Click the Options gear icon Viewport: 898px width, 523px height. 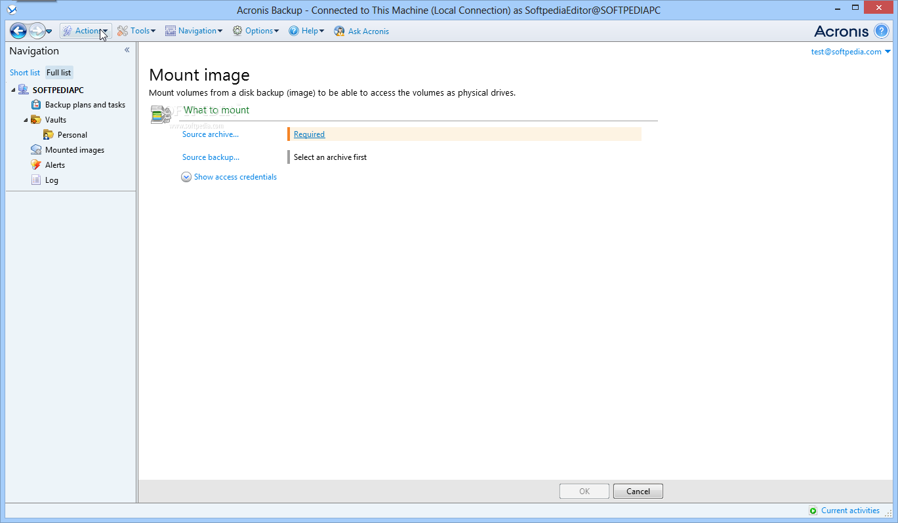point(237,31)
